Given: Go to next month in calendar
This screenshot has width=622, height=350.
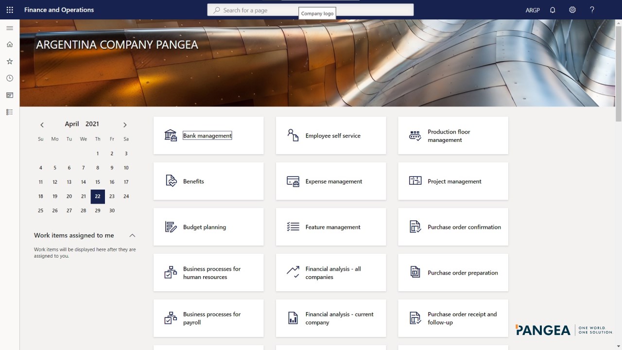Looking at the screenshot, I should point(125,125).
